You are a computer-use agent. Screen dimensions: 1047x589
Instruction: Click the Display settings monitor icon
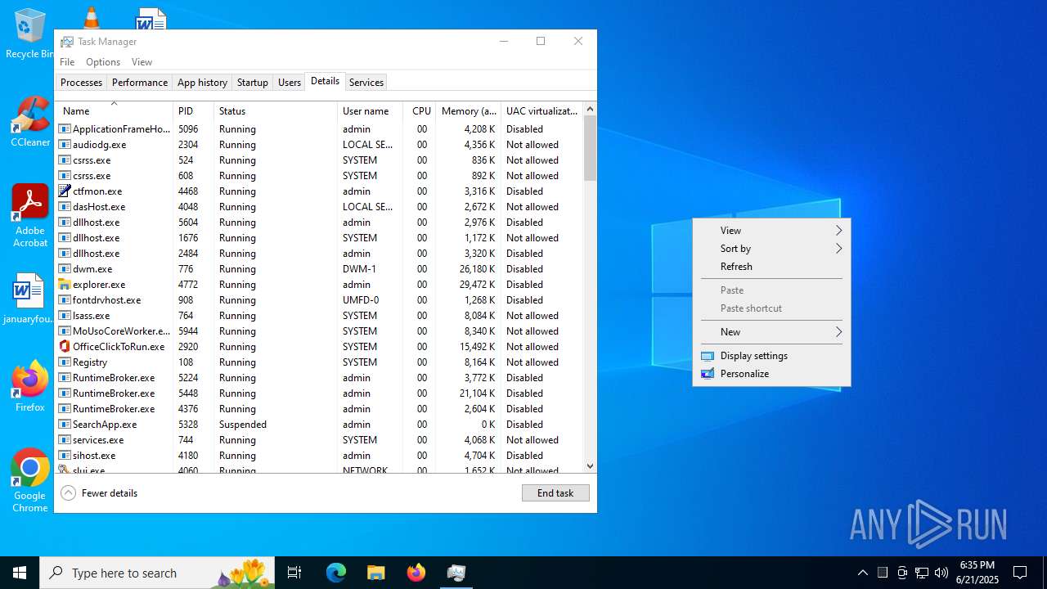[708, 356]
